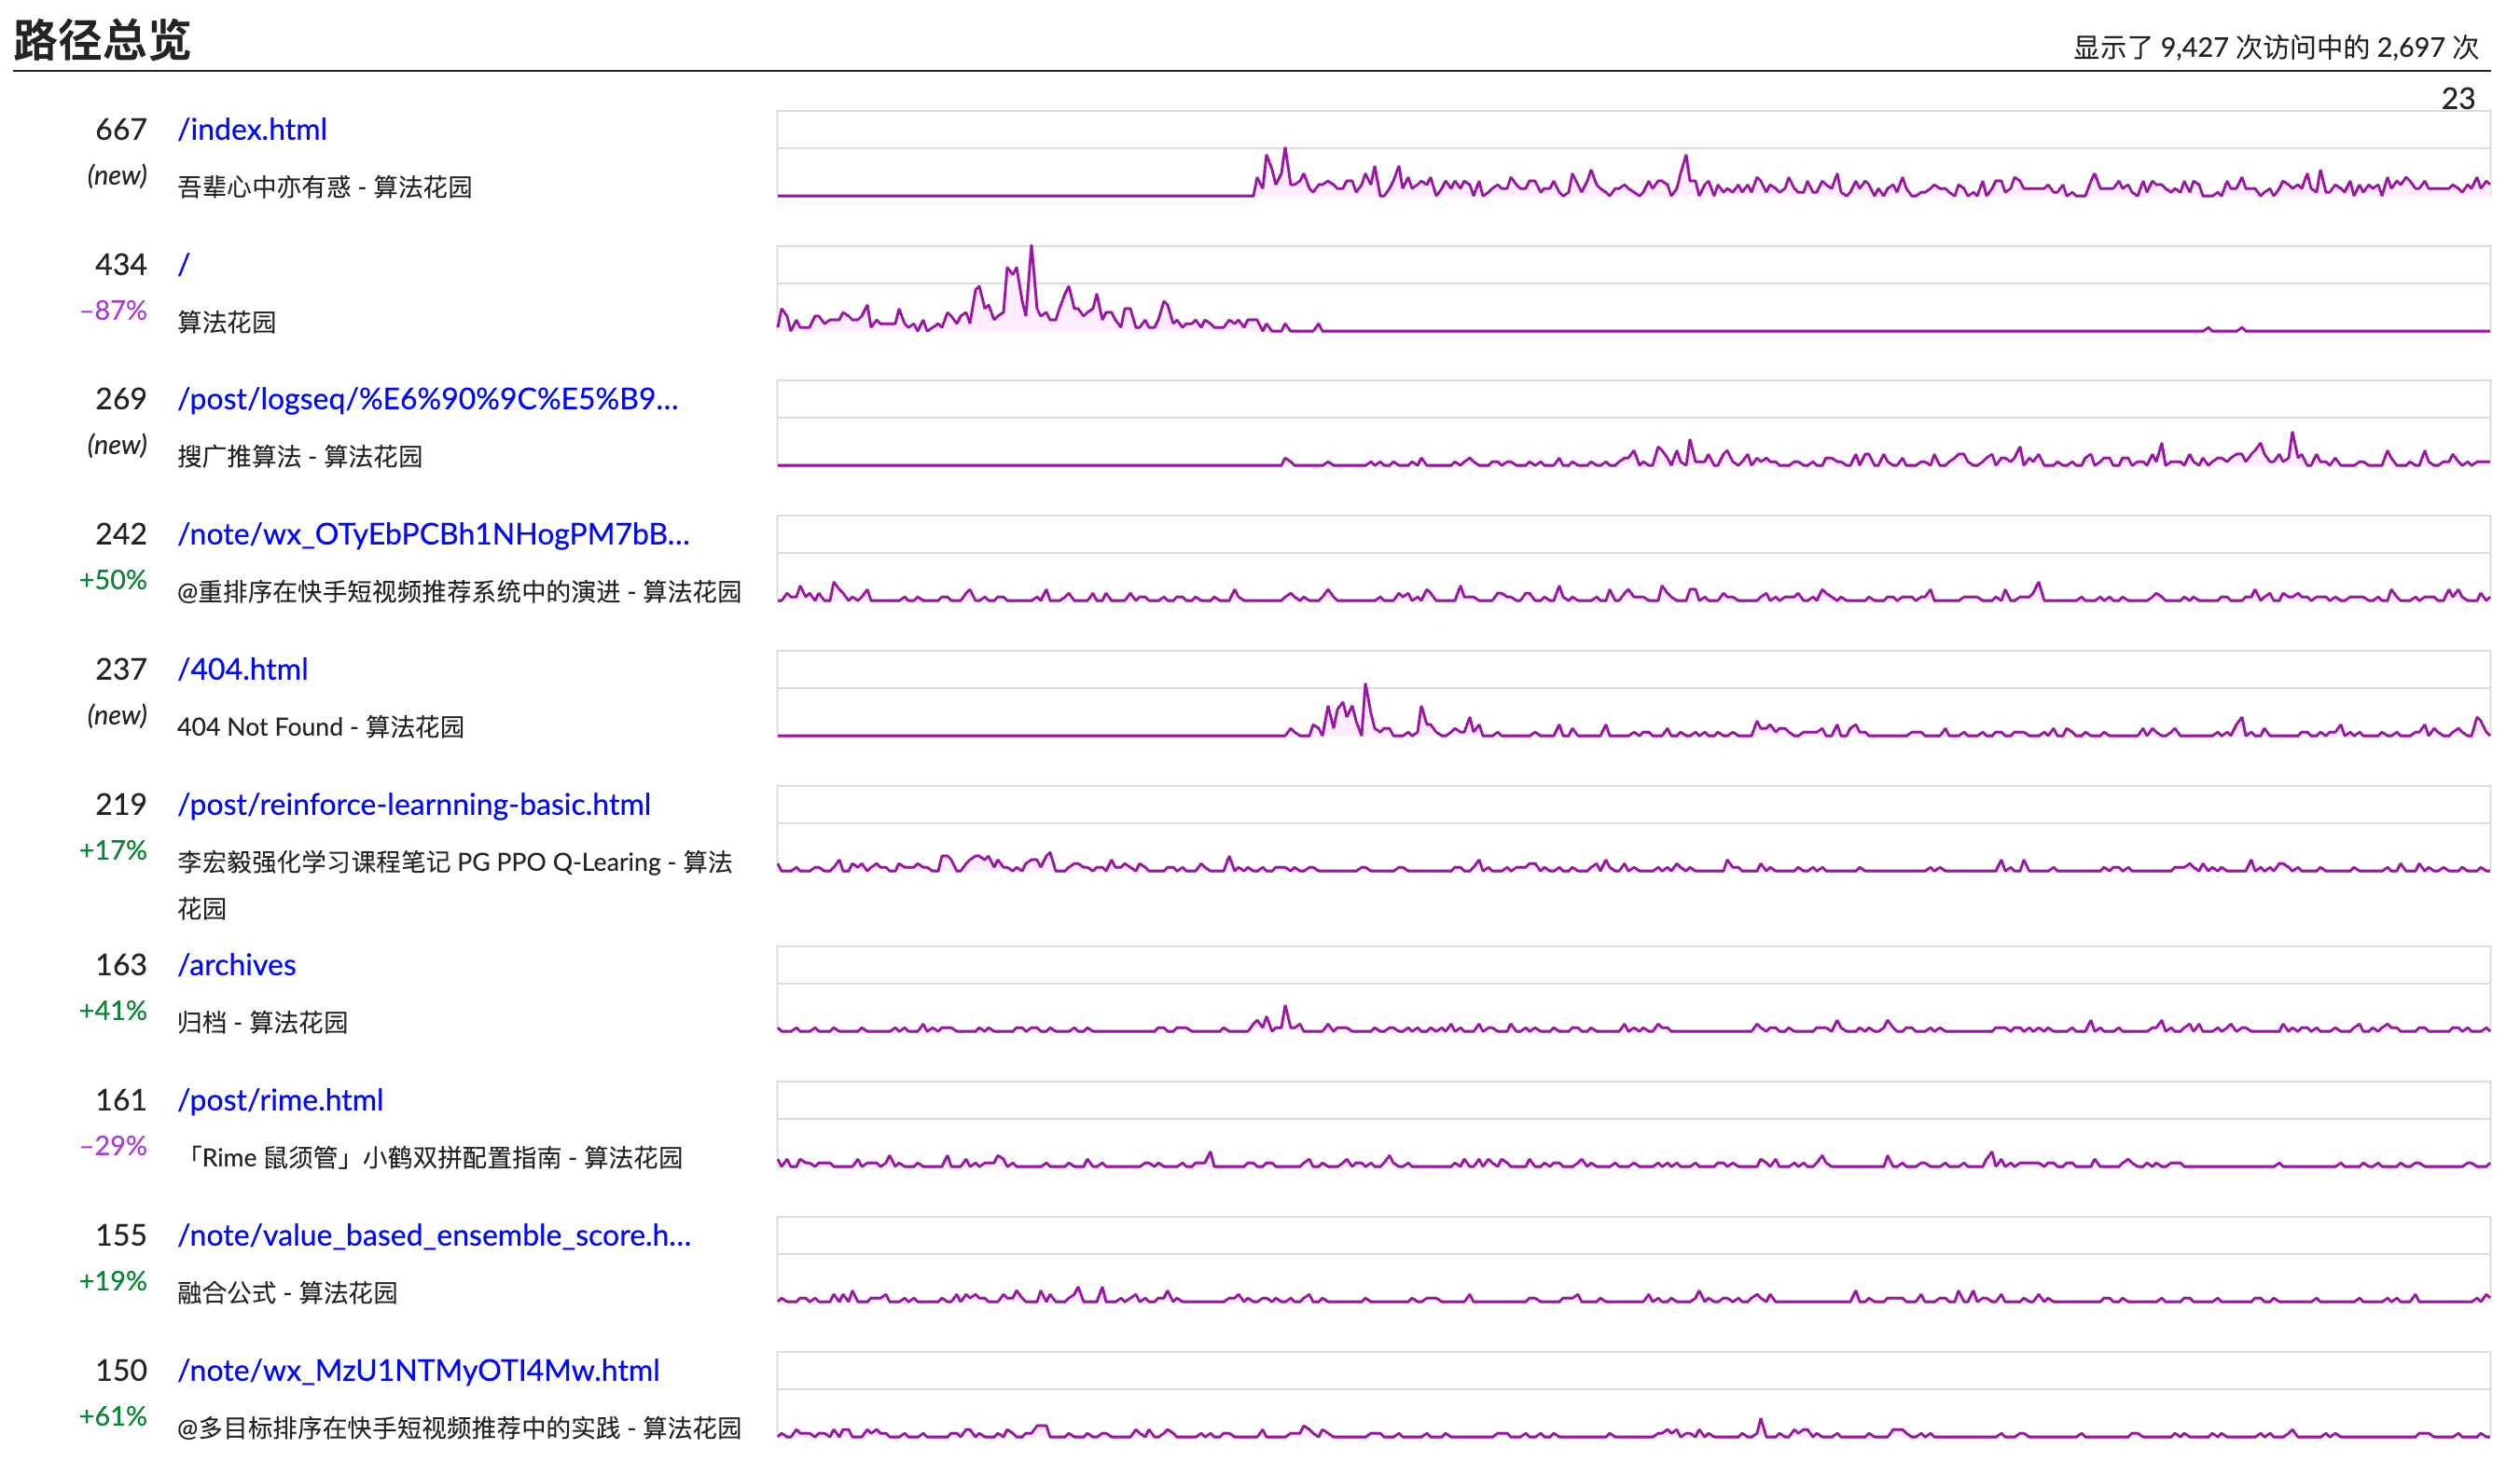Image resolution: width=2520 pixels, height=1462 pixels.
Task: Open the /index.html path link
Action: 252,130
